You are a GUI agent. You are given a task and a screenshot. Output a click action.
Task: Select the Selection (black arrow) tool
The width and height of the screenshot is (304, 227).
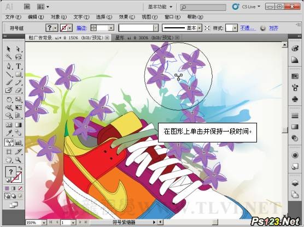pos(8,49)
